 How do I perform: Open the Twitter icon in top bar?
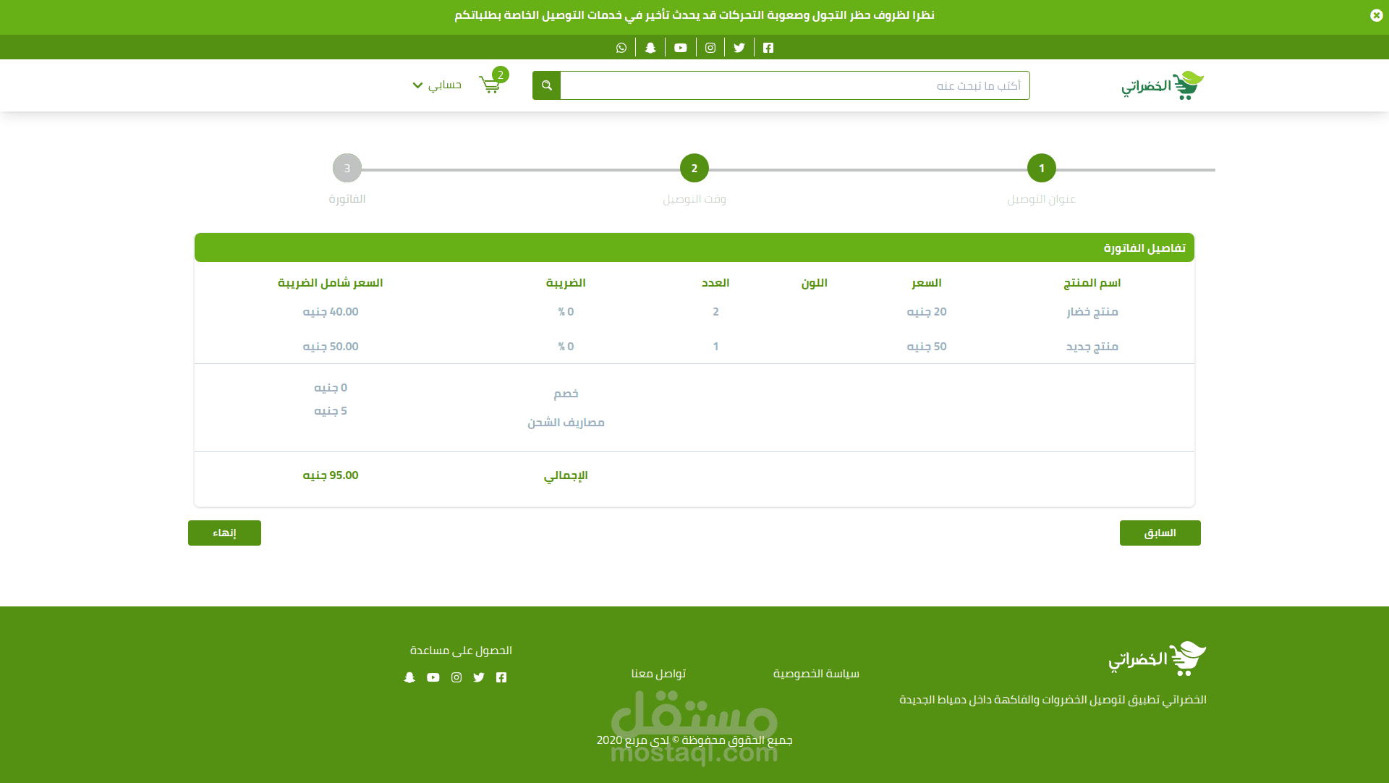pyautogui.click(x=739, y=48)
